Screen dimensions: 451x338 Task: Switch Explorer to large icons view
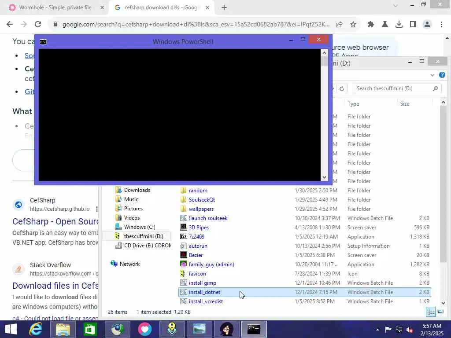coord(440,312)
